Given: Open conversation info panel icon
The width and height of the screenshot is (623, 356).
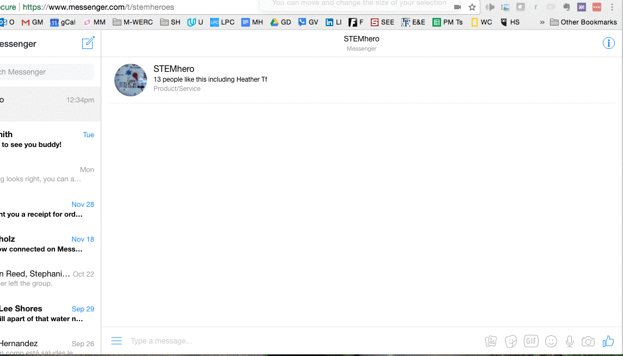Looking at the screenshot, I should coord(608,43).
